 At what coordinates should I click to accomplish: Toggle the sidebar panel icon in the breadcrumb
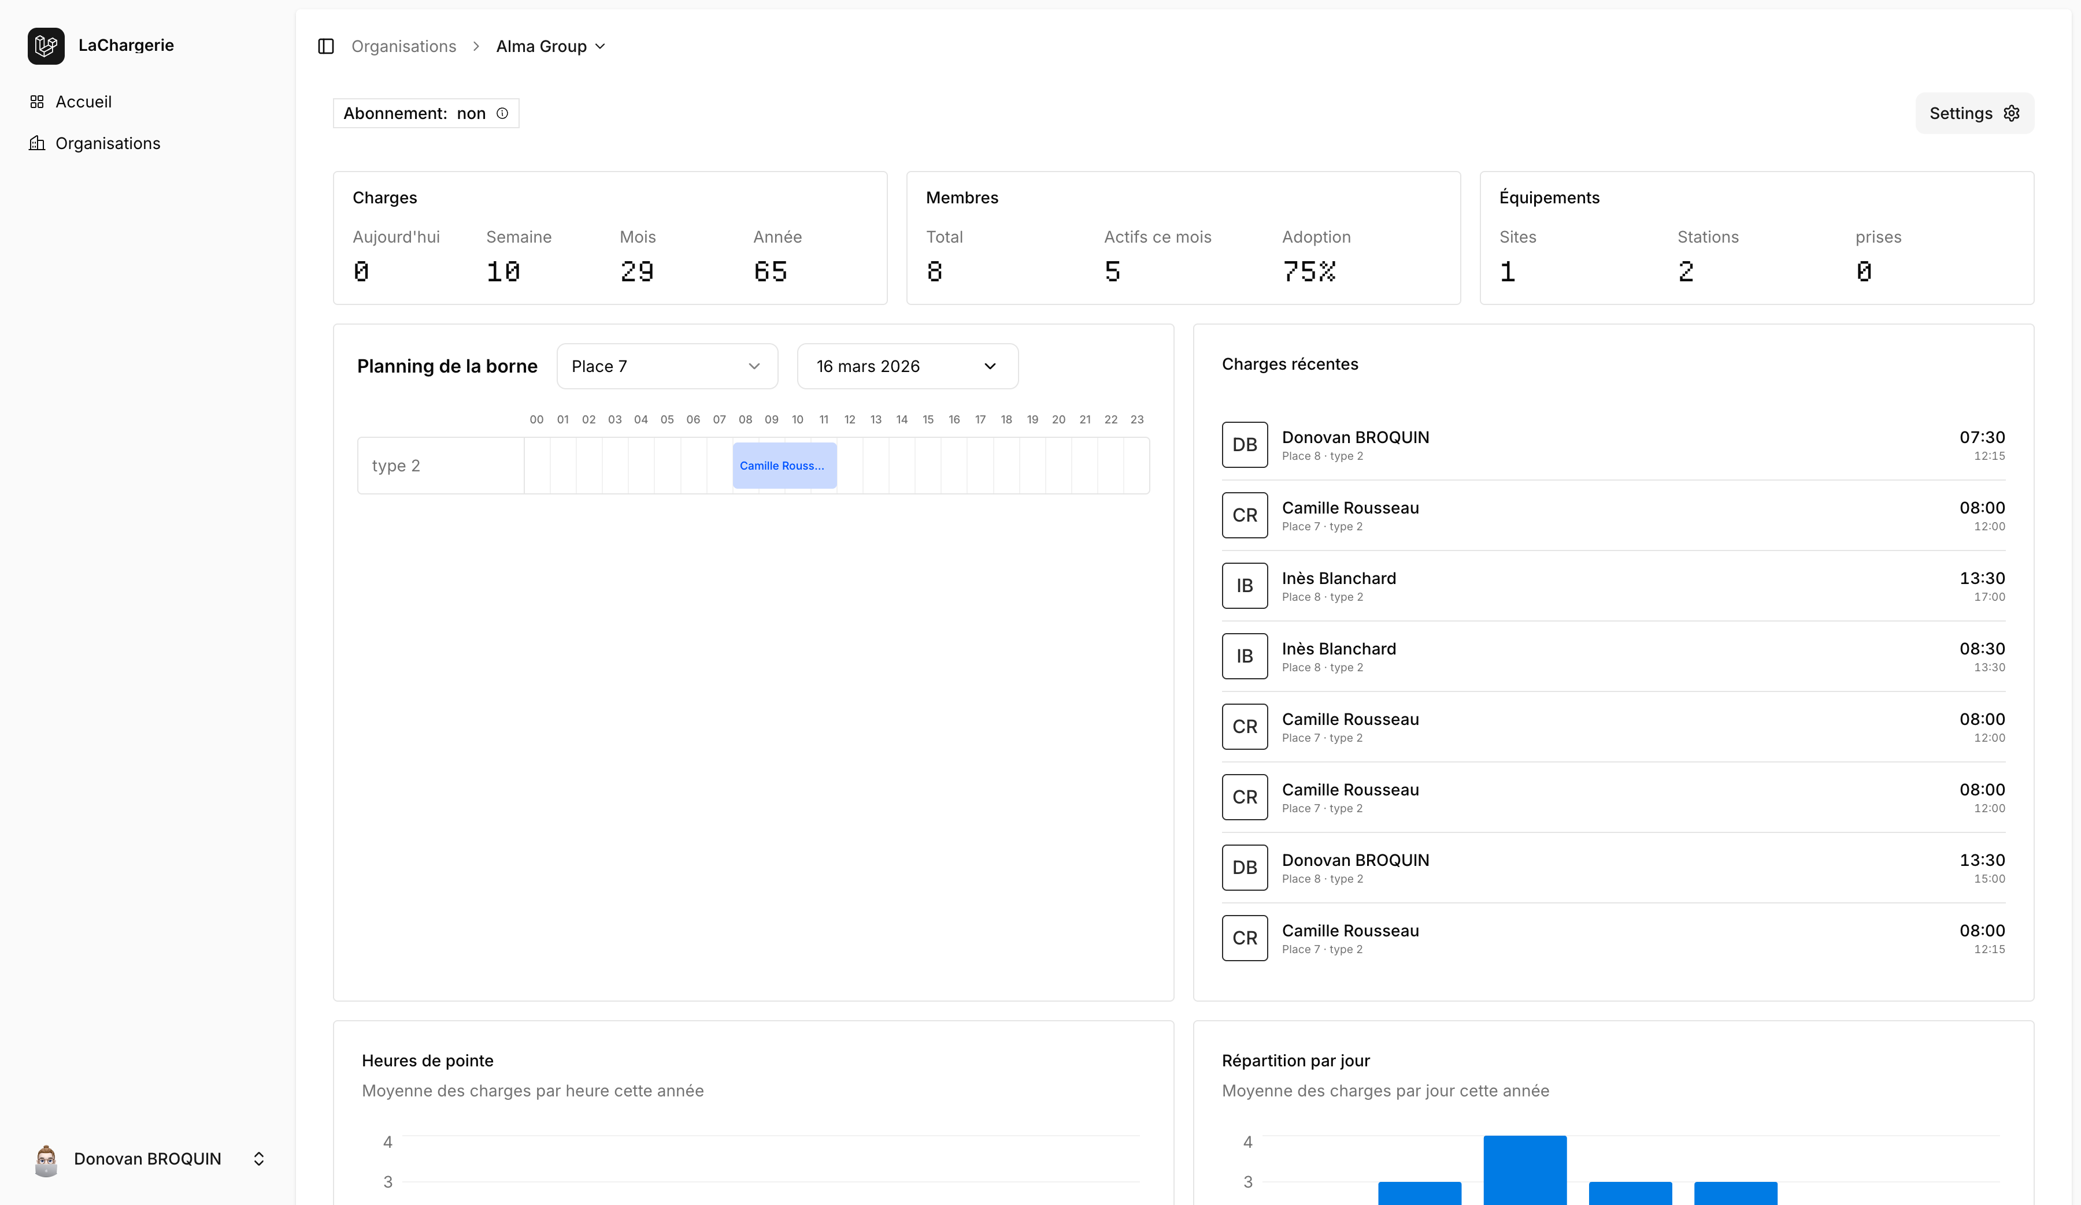[x=325, y=46]
